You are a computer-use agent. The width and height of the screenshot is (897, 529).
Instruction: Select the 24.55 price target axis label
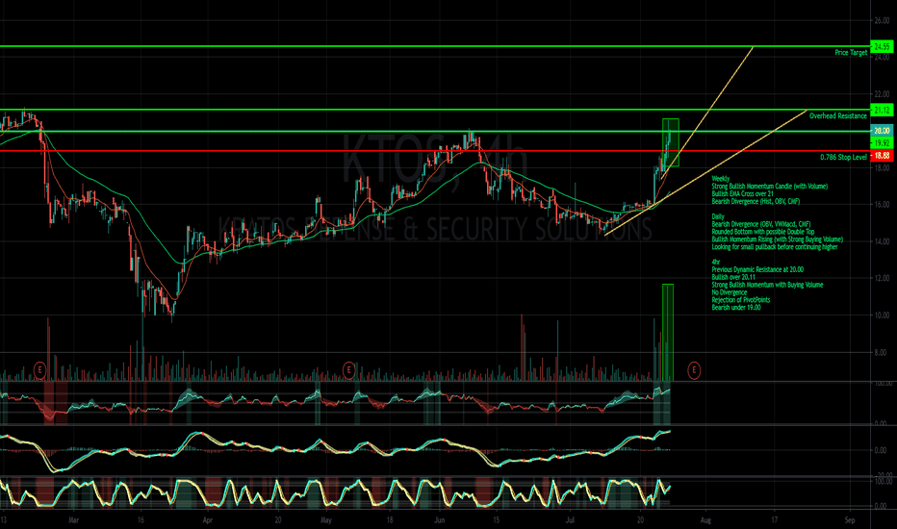(882, 46)
